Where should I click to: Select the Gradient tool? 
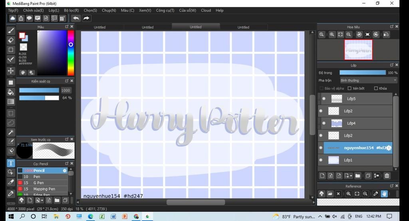pyautogui.click(x=11, y=102)
